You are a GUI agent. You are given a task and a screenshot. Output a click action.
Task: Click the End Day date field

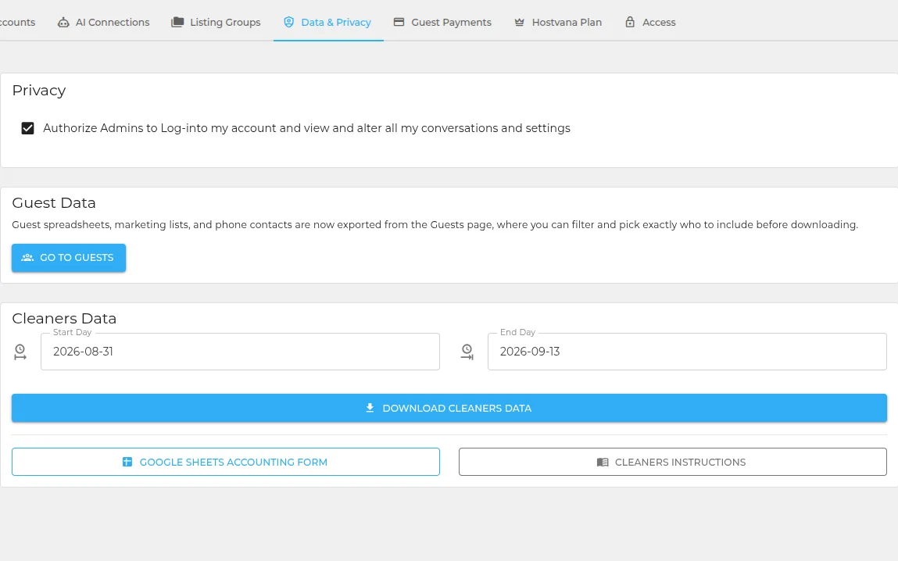(687, 352)
